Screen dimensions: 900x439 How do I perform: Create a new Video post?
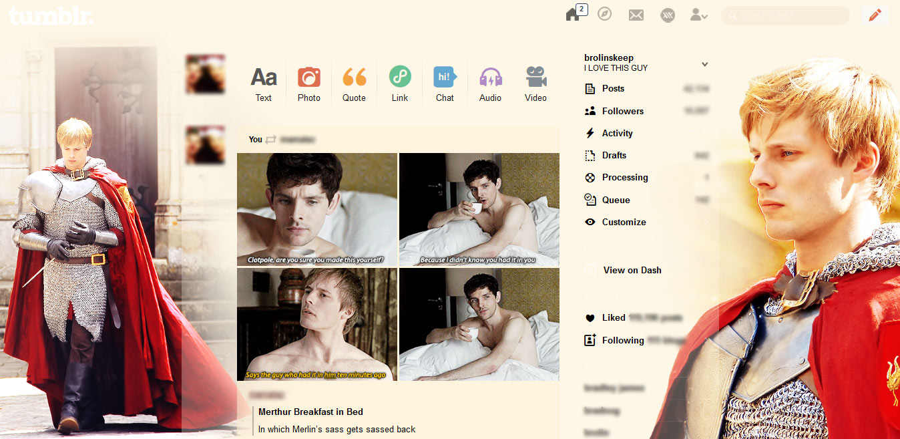coord(535,84)
